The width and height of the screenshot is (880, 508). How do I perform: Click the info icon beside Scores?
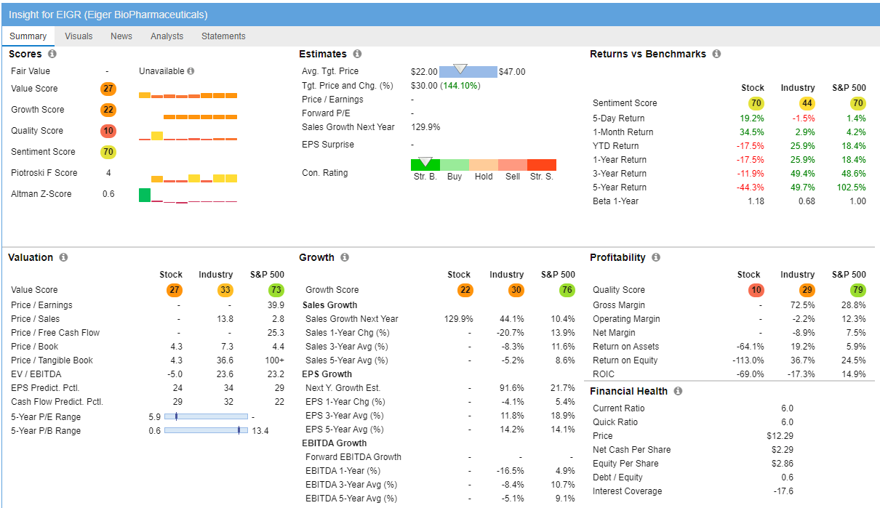52,54
